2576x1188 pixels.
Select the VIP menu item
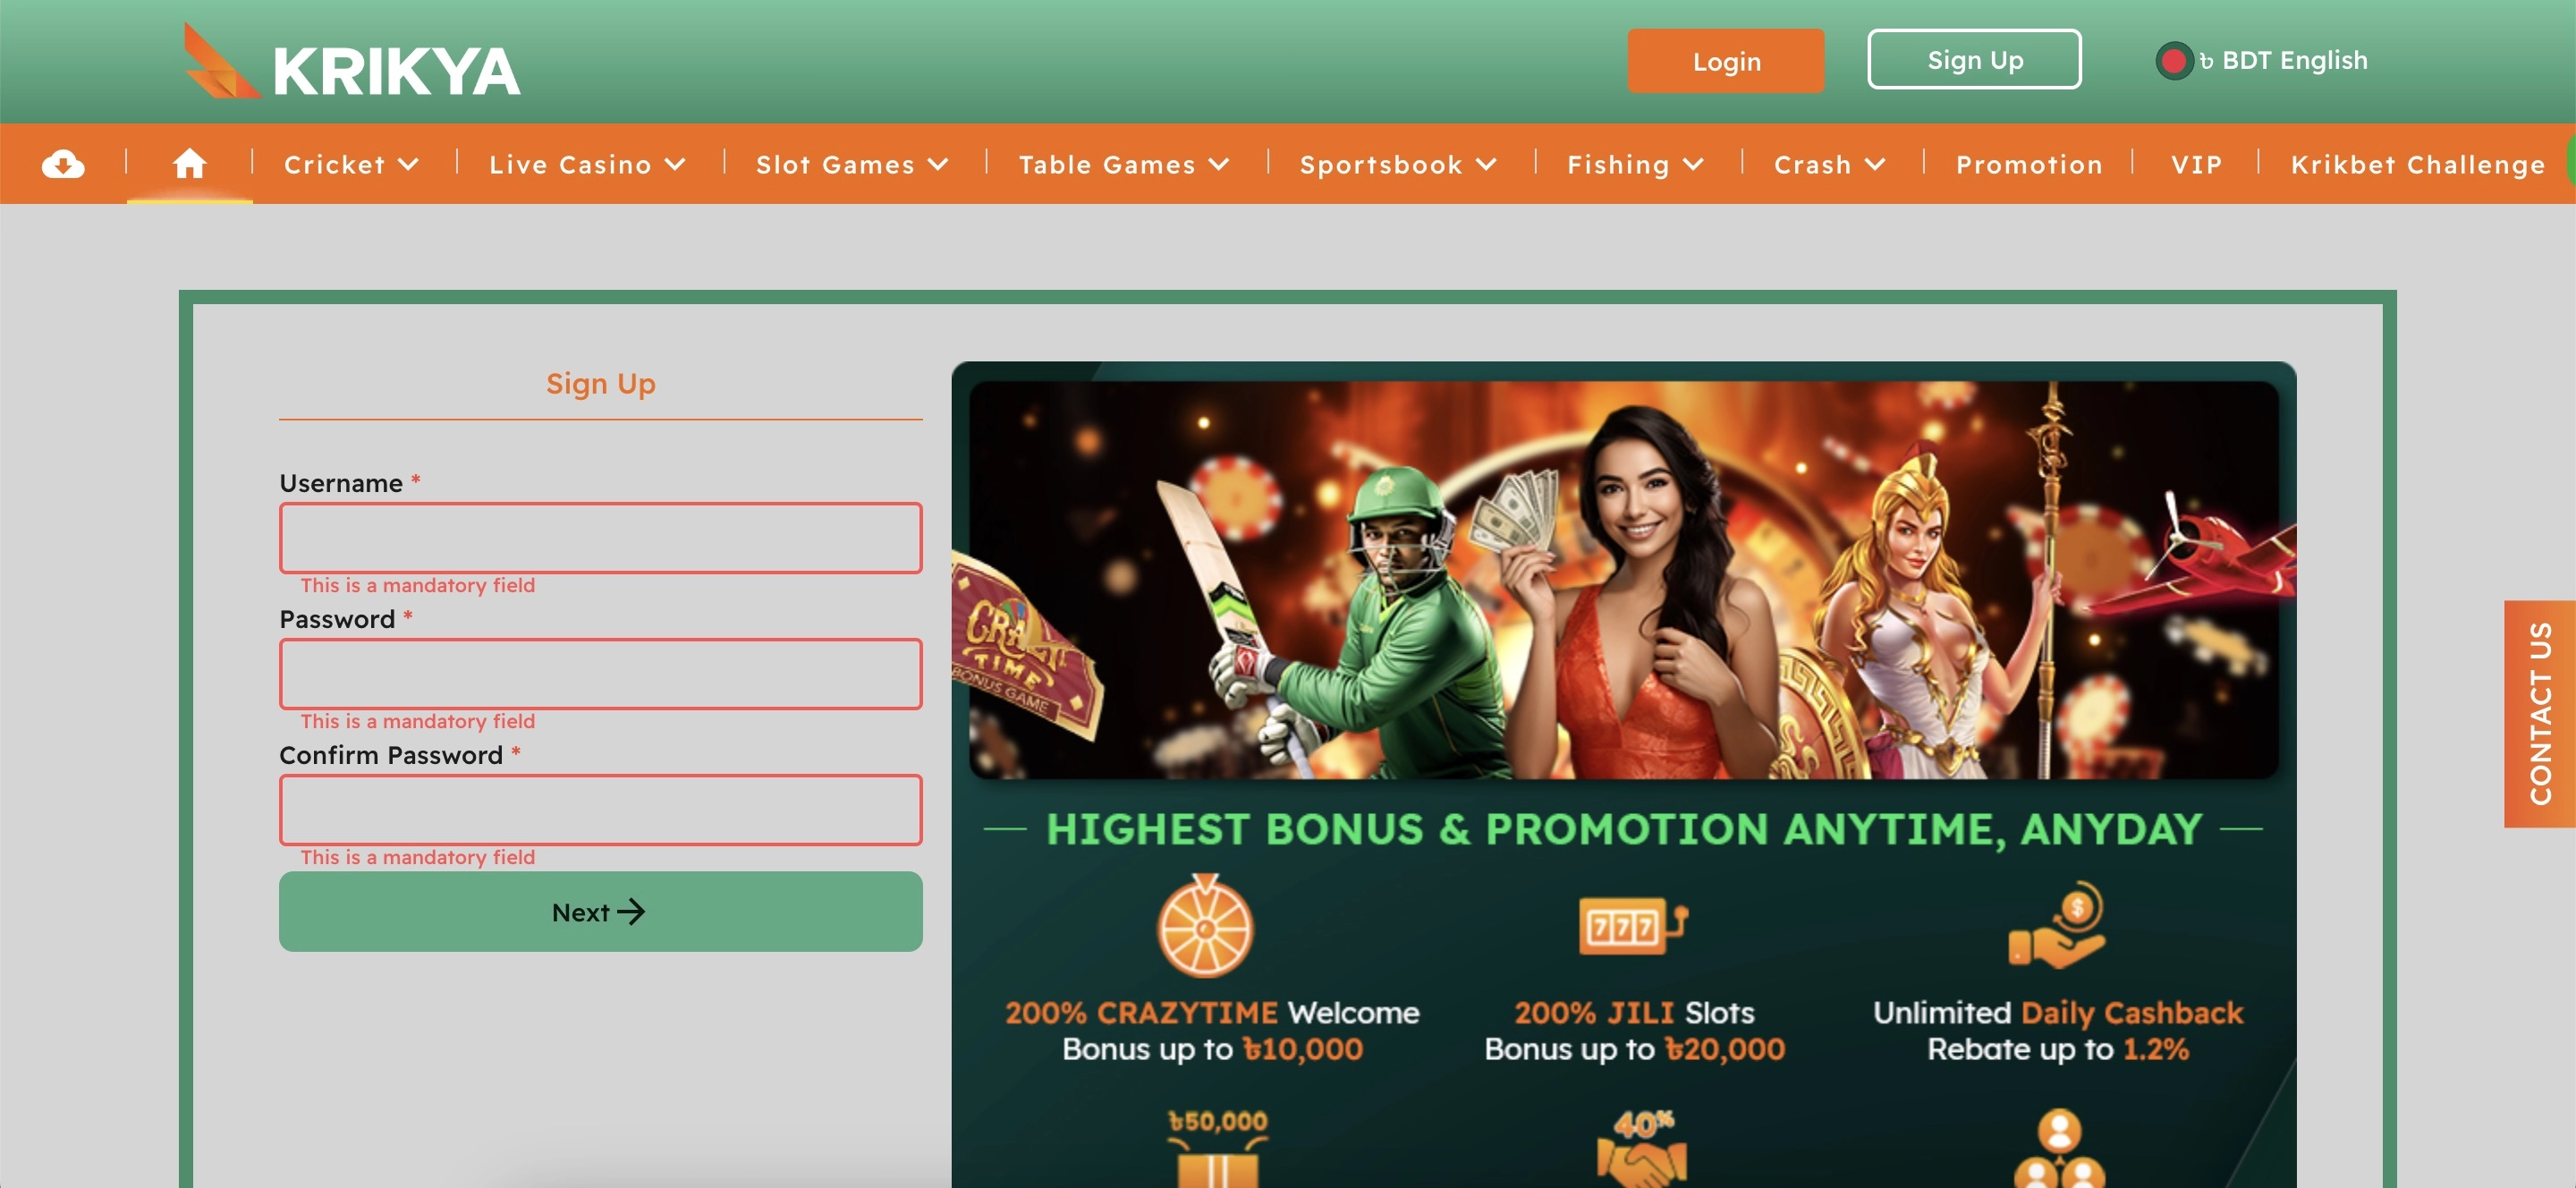[x=2196, y=165]
